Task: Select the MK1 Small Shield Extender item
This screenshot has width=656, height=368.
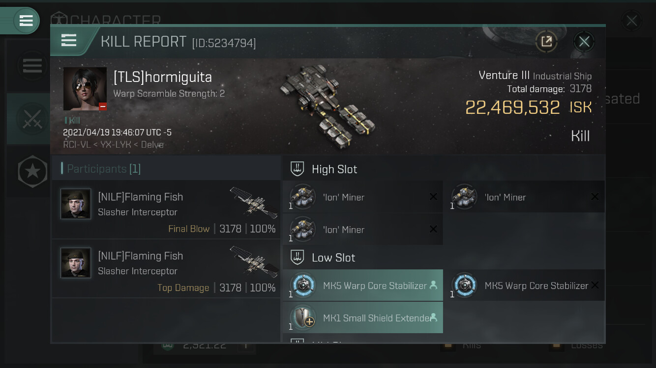Action: coord(363,318)
